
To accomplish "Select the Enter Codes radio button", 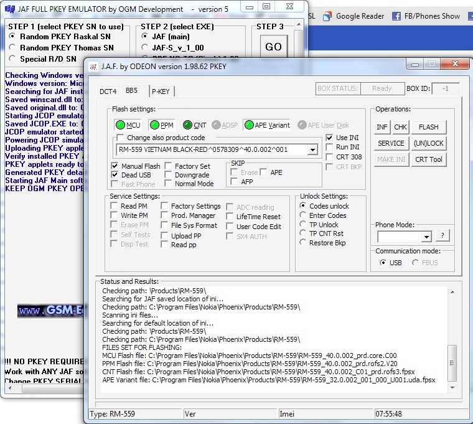I will (x=303, y=215).
